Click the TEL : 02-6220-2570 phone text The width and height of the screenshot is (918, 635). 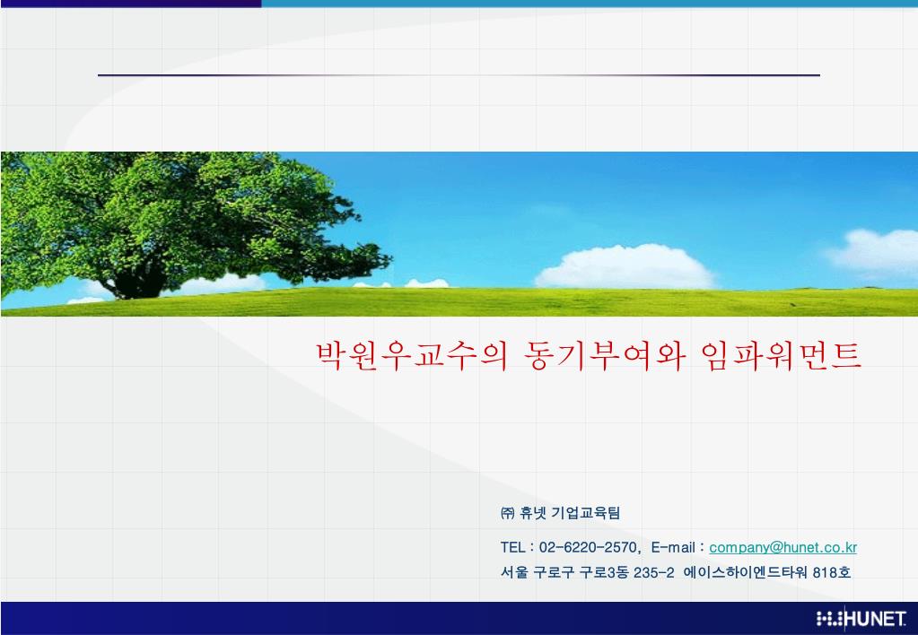[x=569, y=548]
